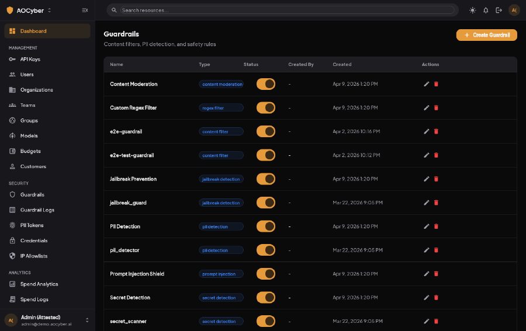Edit the jailbreak_guard entry
This screenshot has height=331, width=526.
click(x=427, y=203)
